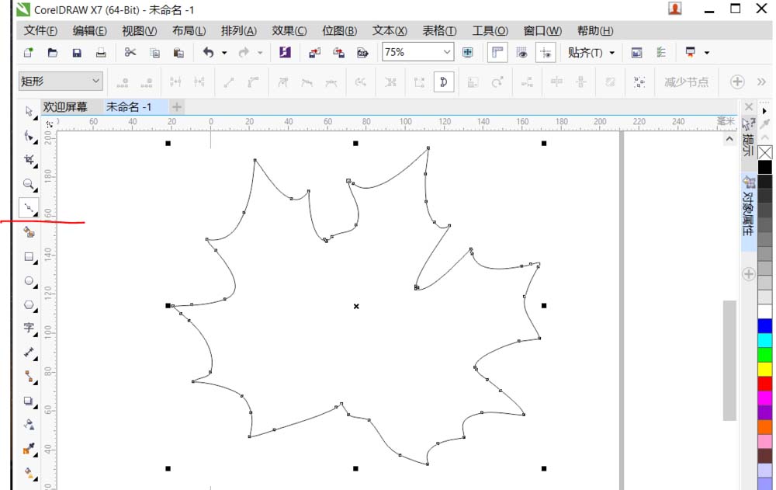Image resolution: width=776 pixels, height=490 pixels.
Task: Toggle show guidelines button
Action: (546, 53)
